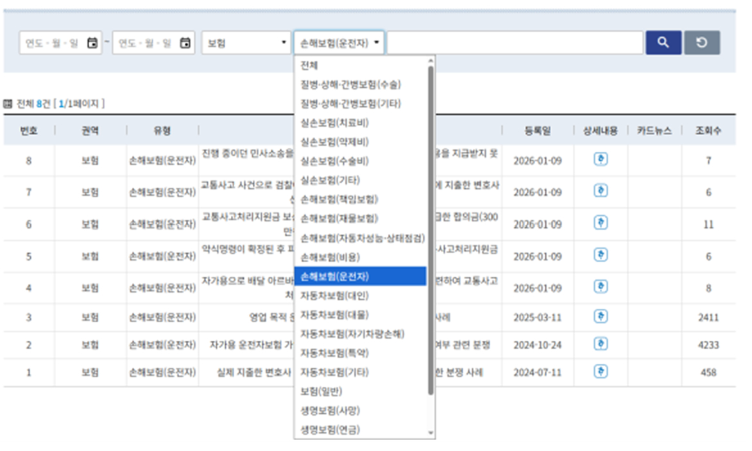
Task: Open detail icon for row number 3
Action: [600, 316]
